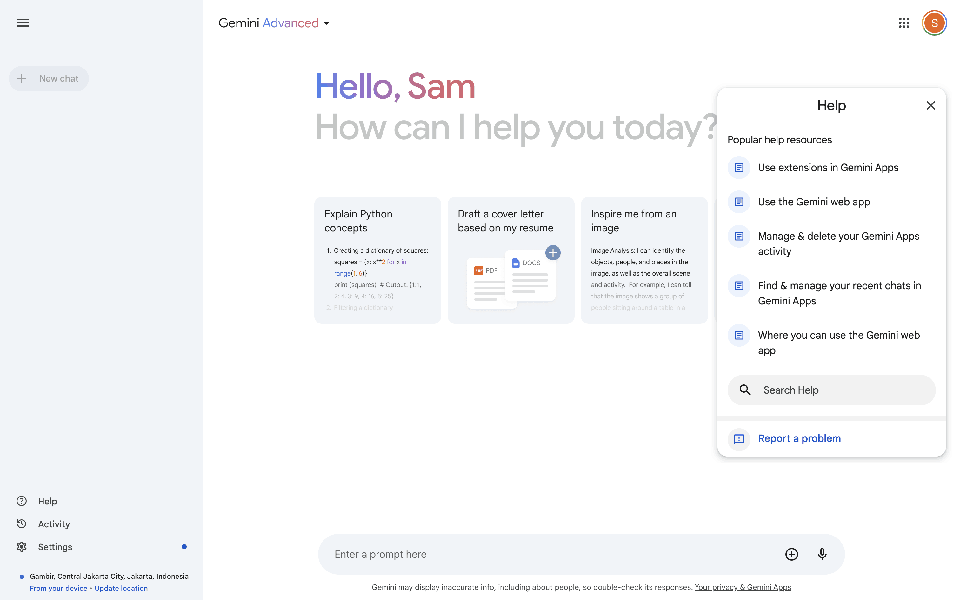Start a New chat

pos(49,79)
